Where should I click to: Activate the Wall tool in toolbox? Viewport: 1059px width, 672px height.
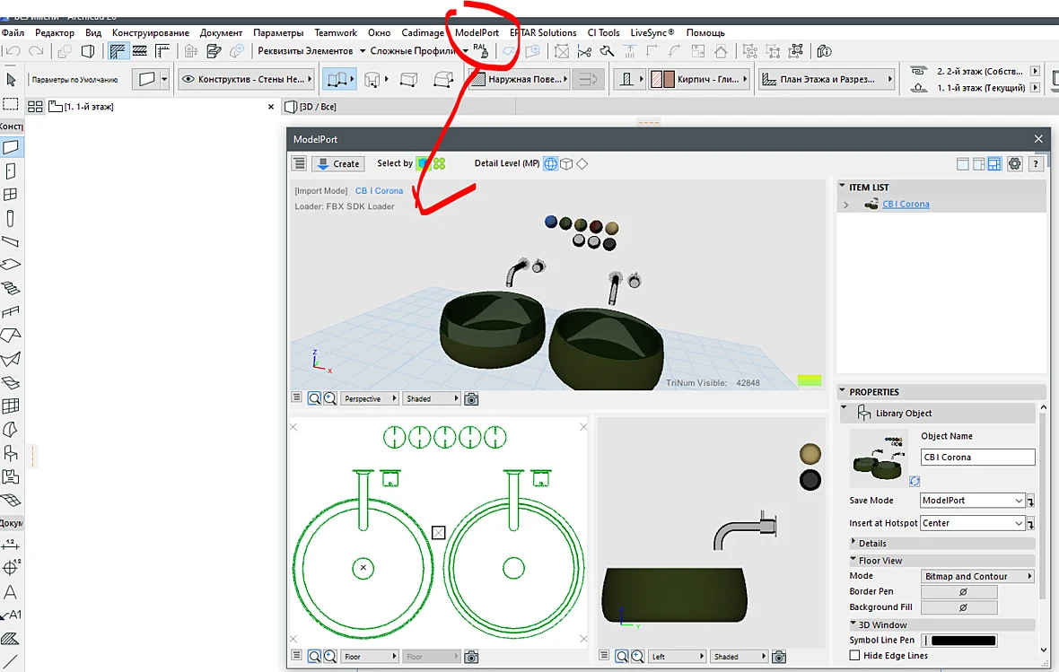[11, 147]
